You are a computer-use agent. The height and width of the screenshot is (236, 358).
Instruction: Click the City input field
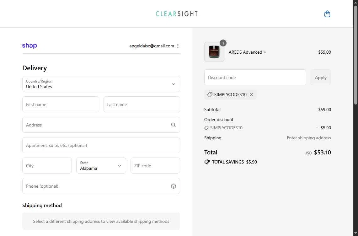[47, 166]
